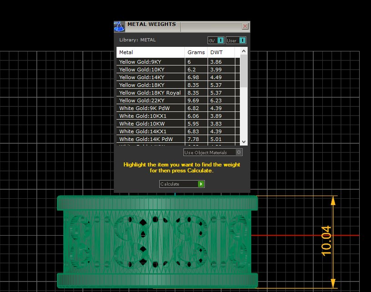371x292 pixels.
Task: Select Yellow Gold:18KY Royal row
Action: (x=178, y=93)
